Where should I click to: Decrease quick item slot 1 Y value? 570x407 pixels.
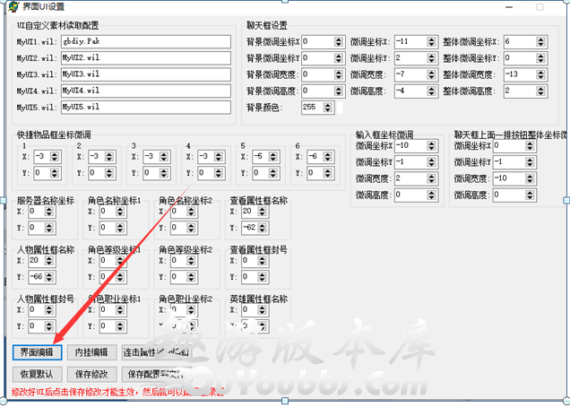coord(56,177)
